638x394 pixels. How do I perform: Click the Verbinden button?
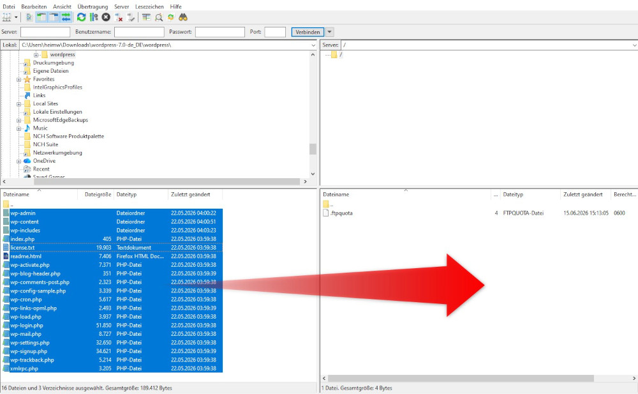(x=308, y=32)
